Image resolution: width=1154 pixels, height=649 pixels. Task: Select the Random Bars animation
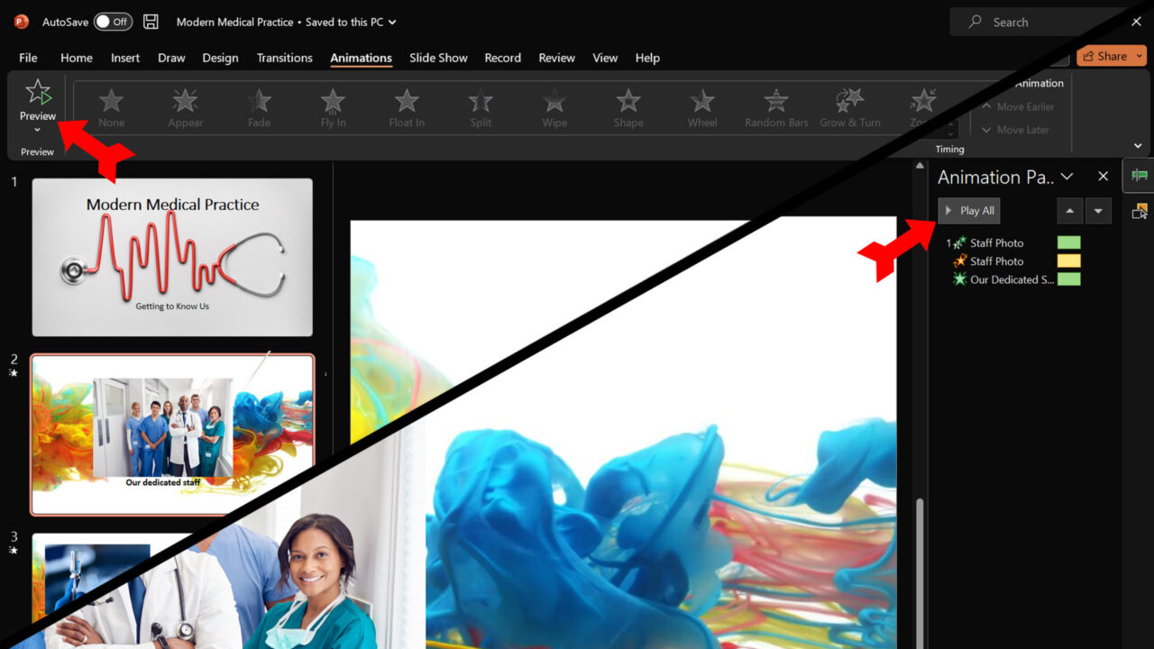point(776,108)
